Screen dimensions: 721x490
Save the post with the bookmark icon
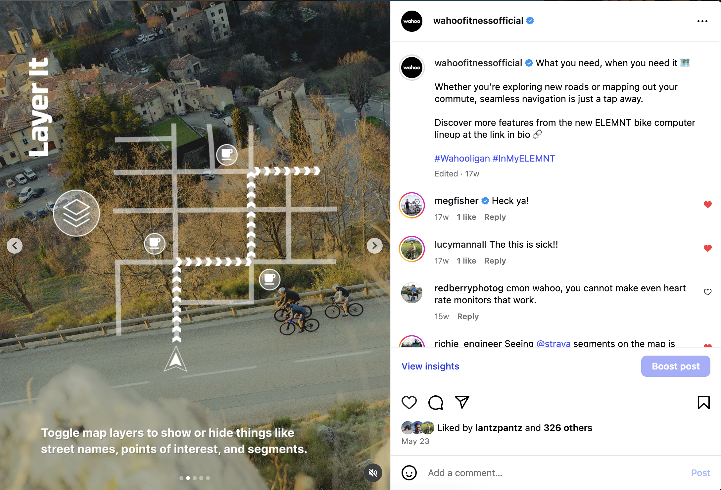pos(703,403)
